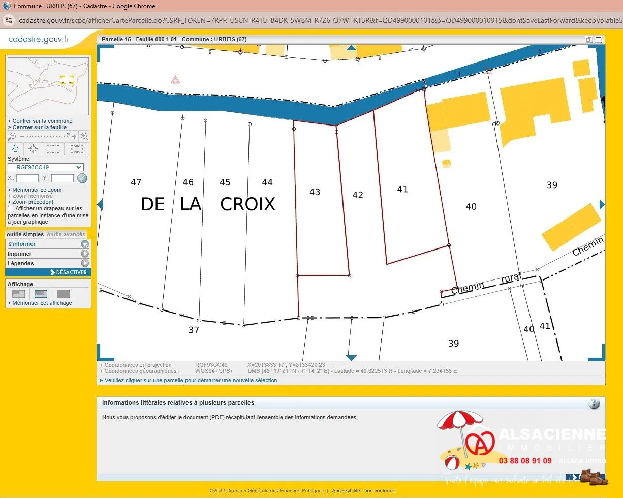Image resolution: width=623 pixels, height=498 pixels.
Task: Select the hand pan tool
Action: [15, 149]
